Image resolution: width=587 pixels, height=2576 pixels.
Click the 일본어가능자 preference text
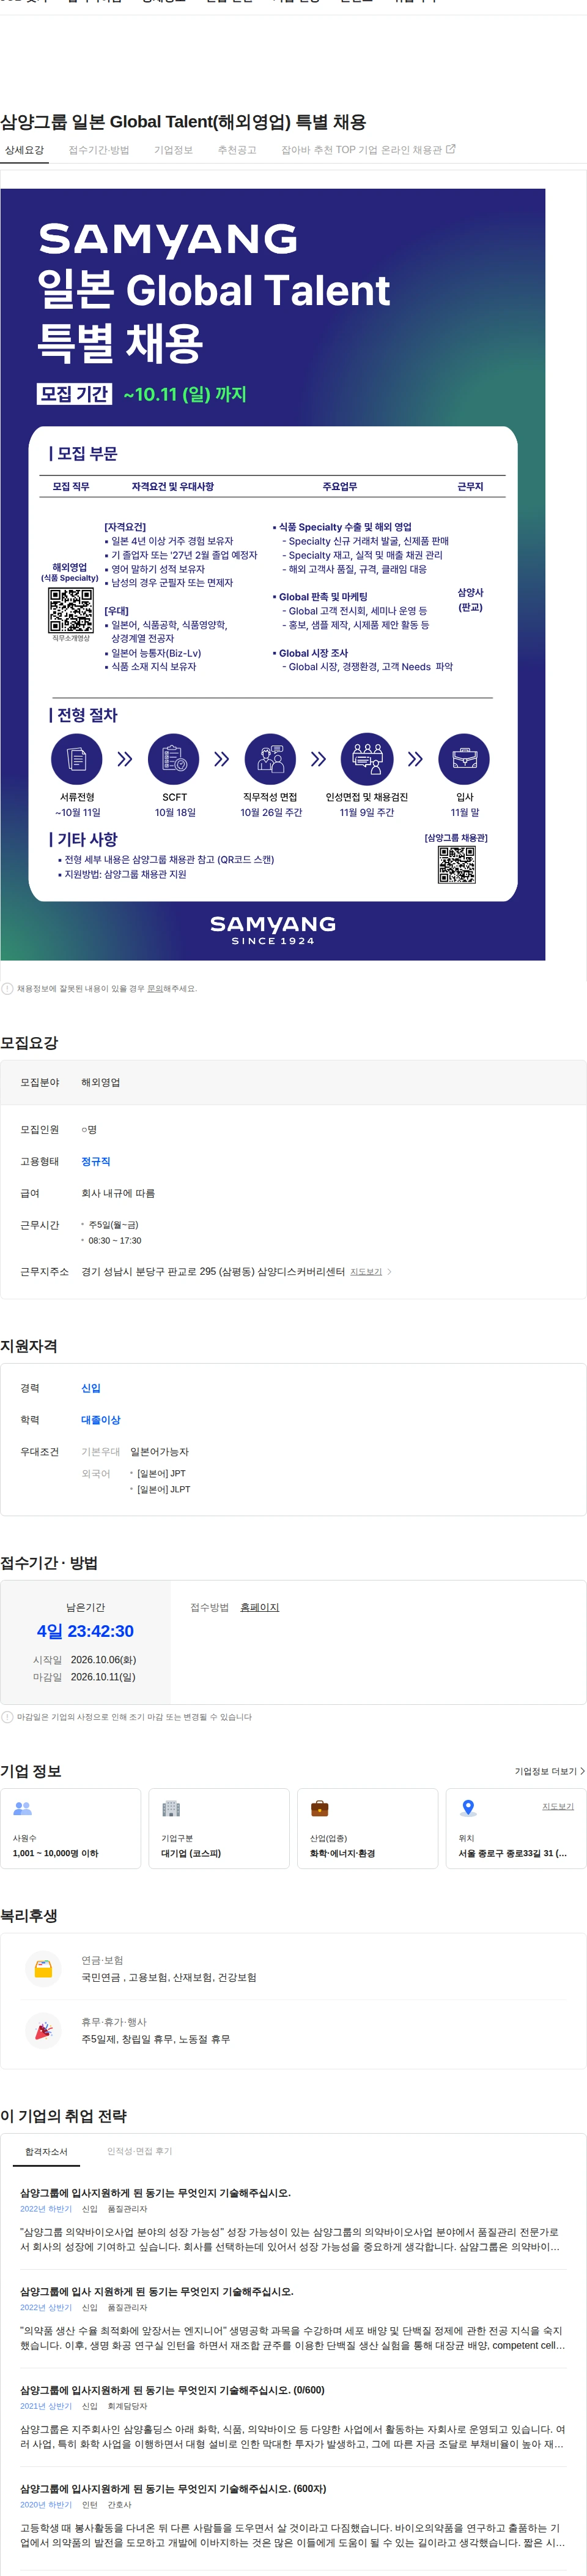[x=159, y=1452]
